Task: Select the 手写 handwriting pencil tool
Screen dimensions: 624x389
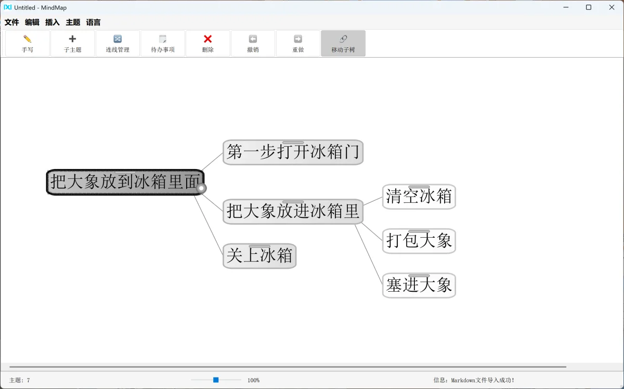Action: tap(28, 43)
